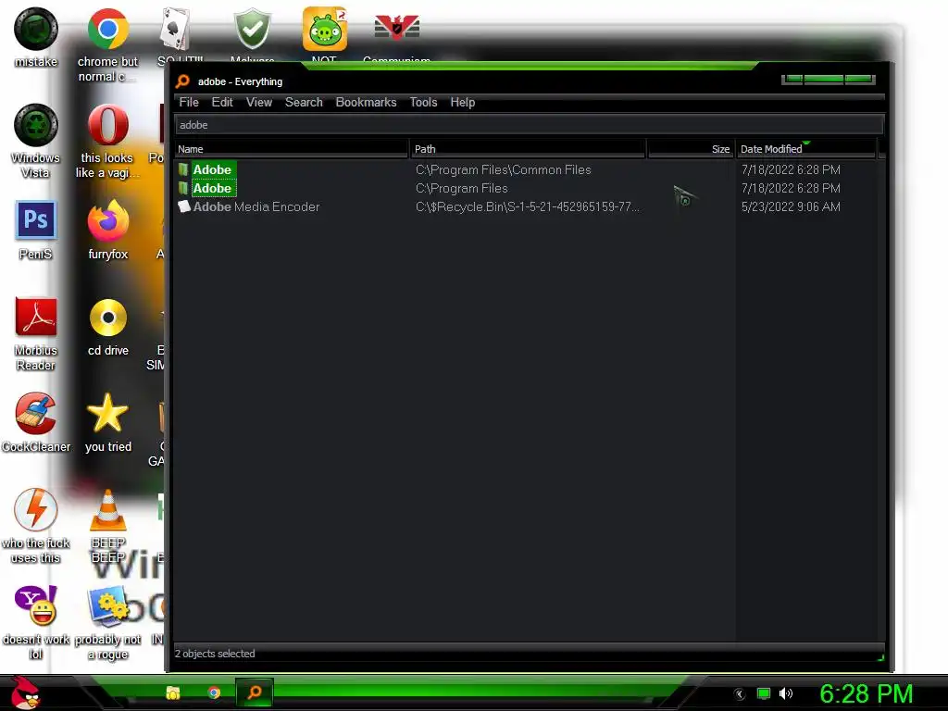Open the red eagle Communism icon
The width and height of the screenshot is (948, 711).
pyautogui.click(x=396, y=28)
